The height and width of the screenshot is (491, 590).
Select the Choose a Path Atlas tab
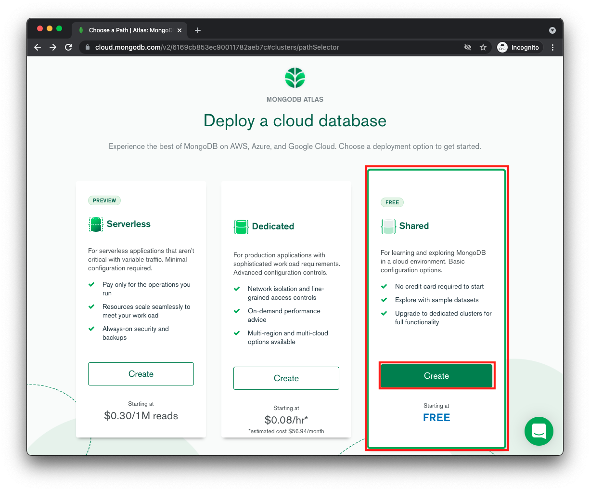pyautogui.click(x=128, y=30)
